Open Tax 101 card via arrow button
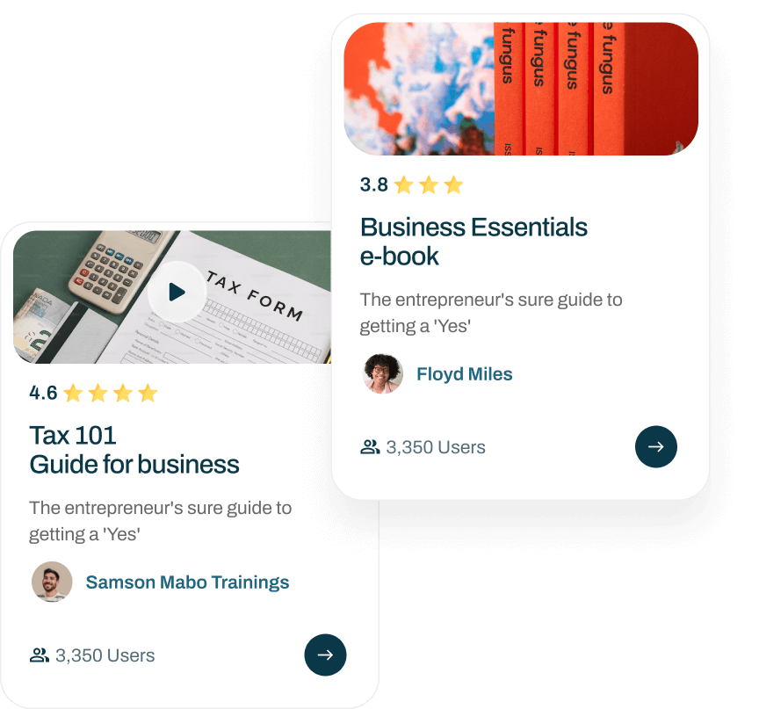Screen dimensions: 759x709 point(325,655)
